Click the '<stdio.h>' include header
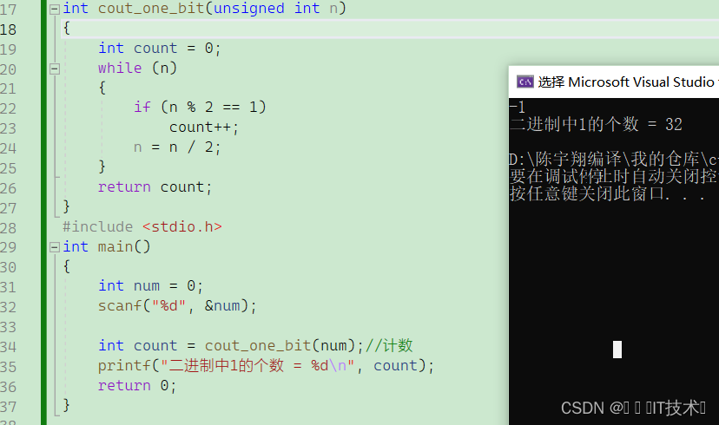This screenshot has height=425, width=719. pos(182,226)
